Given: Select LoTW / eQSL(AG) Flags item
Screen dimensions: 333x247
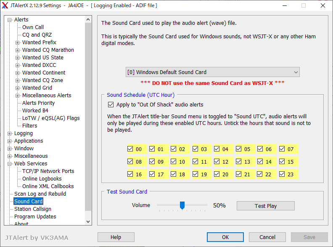Looking at the screenshot, I should point(51,118).
